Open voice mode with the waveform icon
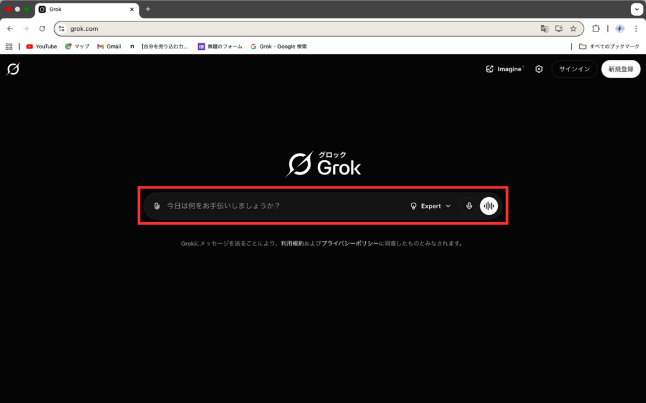 (489, 205)
